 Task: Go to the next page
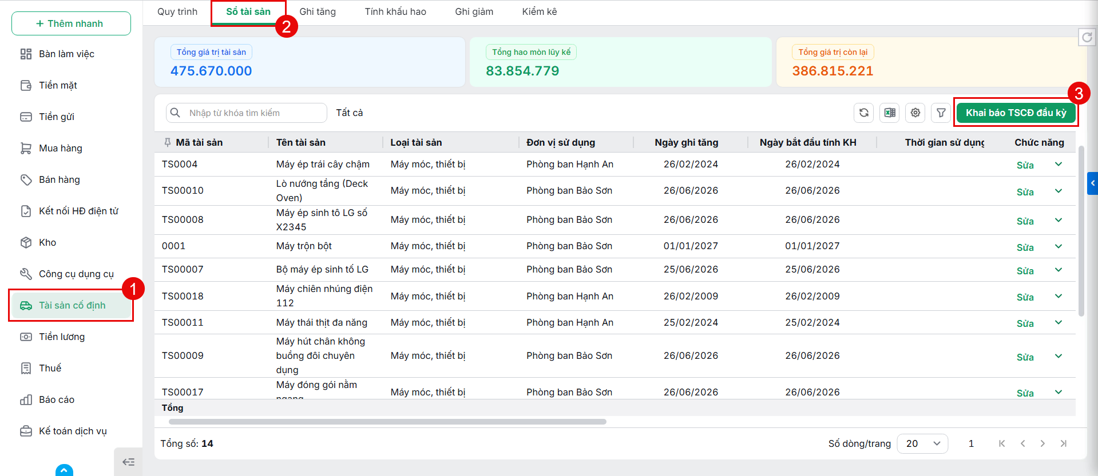(1042, 443)
